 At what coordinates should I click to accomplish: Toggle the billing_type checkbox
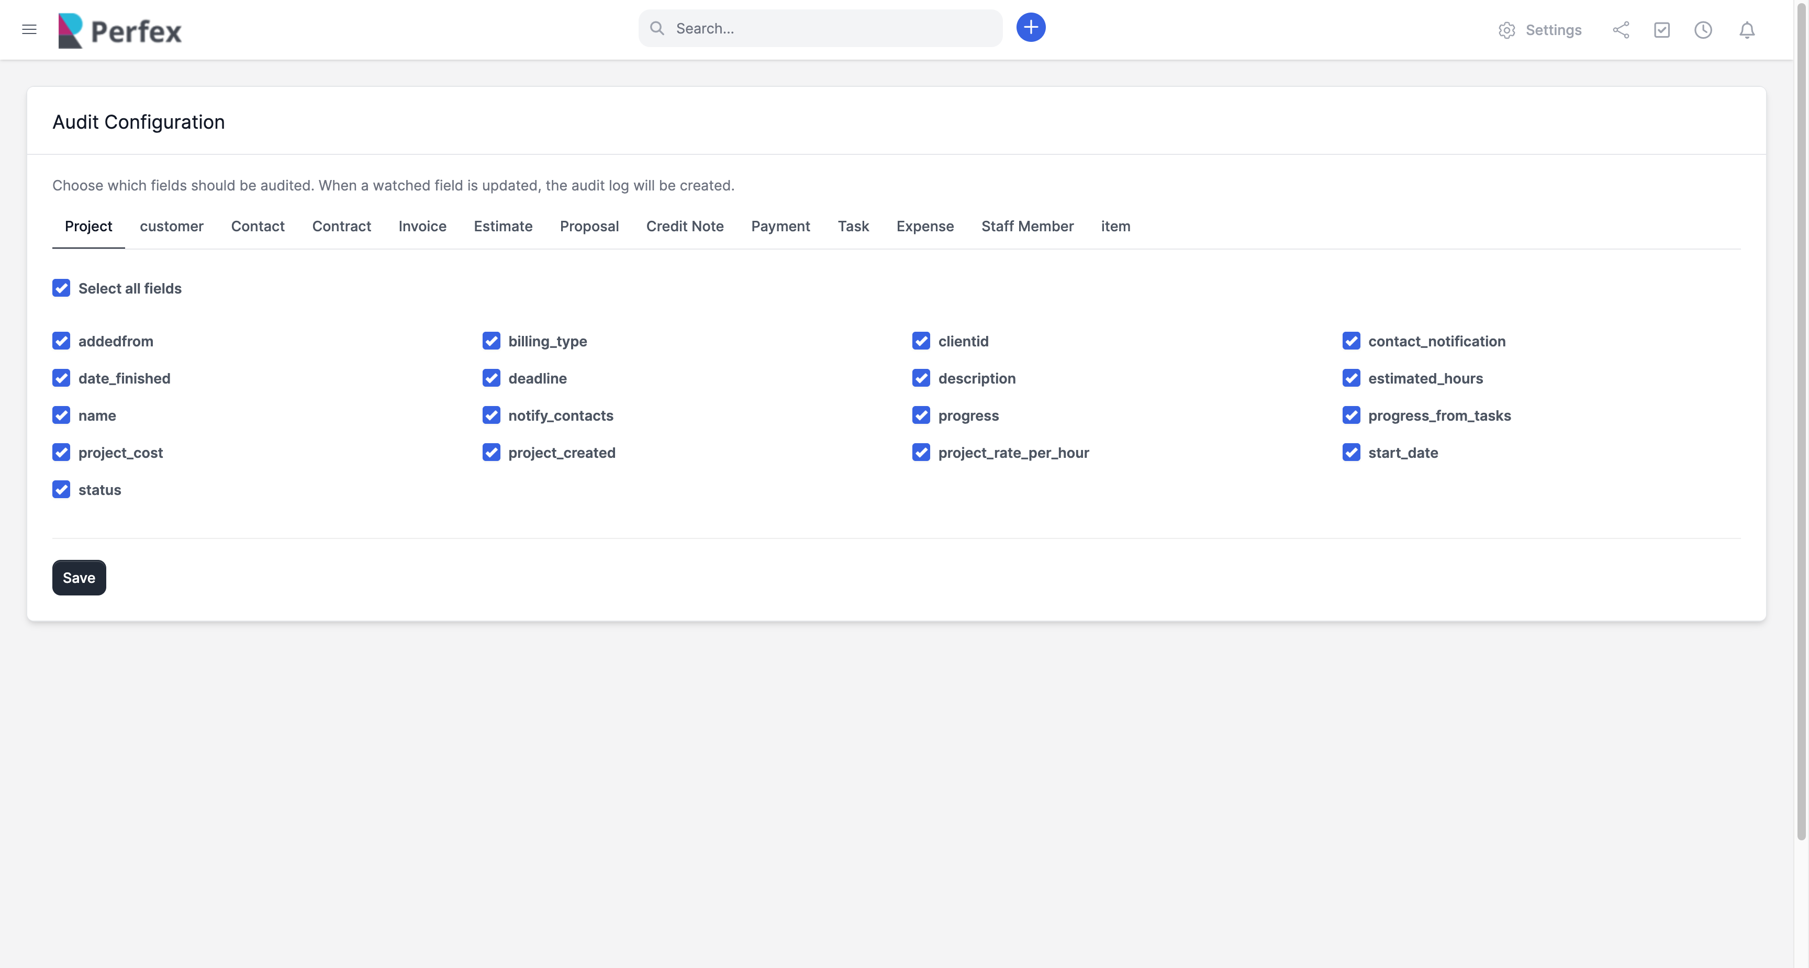point(491,341)
